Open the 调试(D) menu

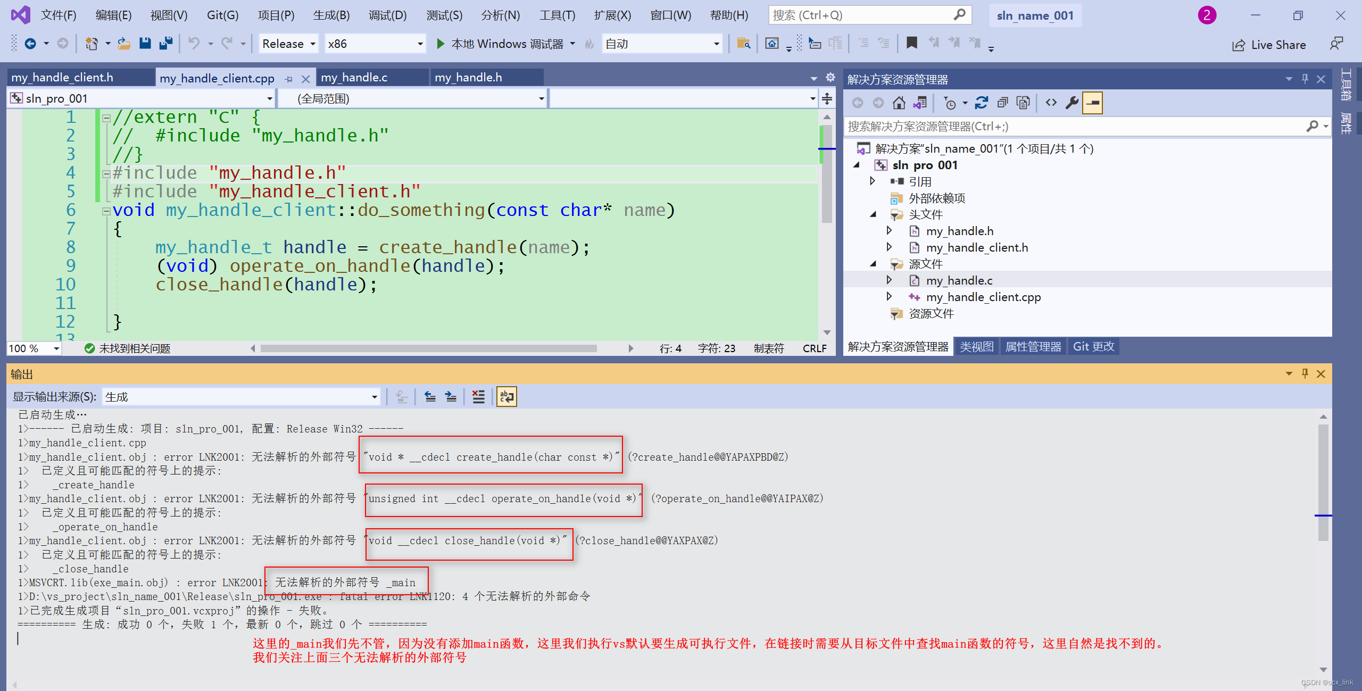point(387,15)
